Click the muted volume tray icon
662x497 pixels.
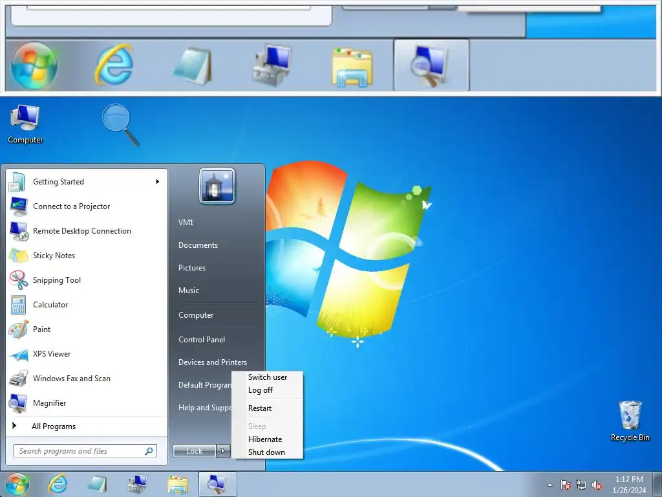pyautogui.click(x=597, y=485)
